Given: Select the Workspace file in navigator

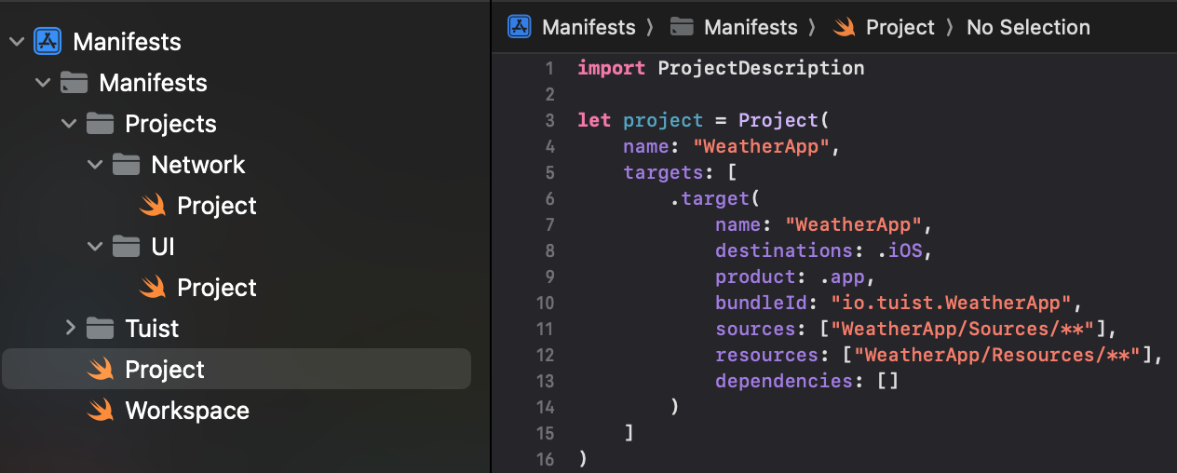Looking at the screenshot, I should [x=237, y=411].
